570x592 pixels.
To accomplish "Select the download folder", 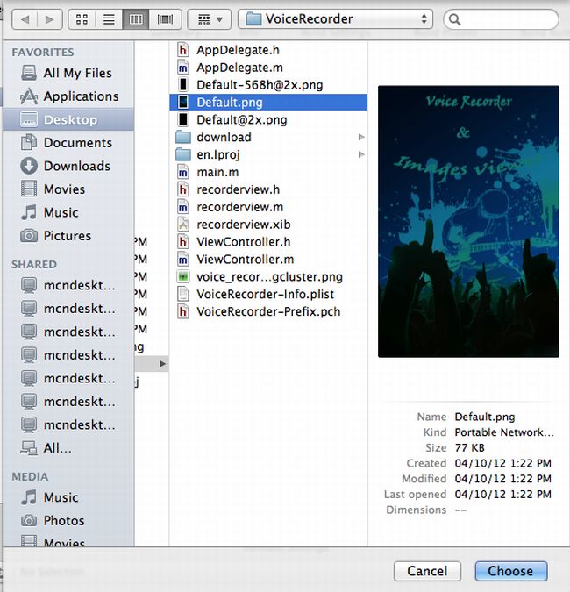I will [x=268, y=137].
